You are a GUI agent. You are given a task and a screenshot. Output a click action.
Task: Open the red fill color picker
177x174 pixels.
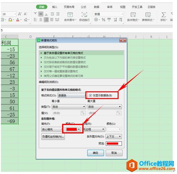coord(73,129)
